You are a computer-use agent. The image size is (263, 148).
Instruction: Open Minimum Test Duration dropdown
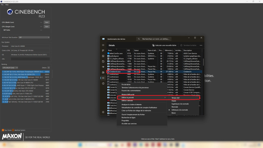34,38
